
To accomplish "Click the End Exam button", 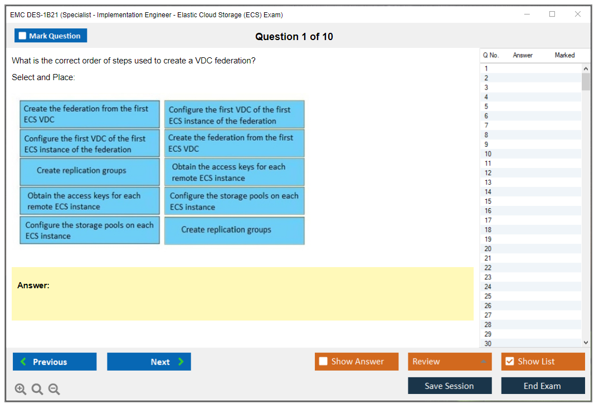I will [543, 386].
